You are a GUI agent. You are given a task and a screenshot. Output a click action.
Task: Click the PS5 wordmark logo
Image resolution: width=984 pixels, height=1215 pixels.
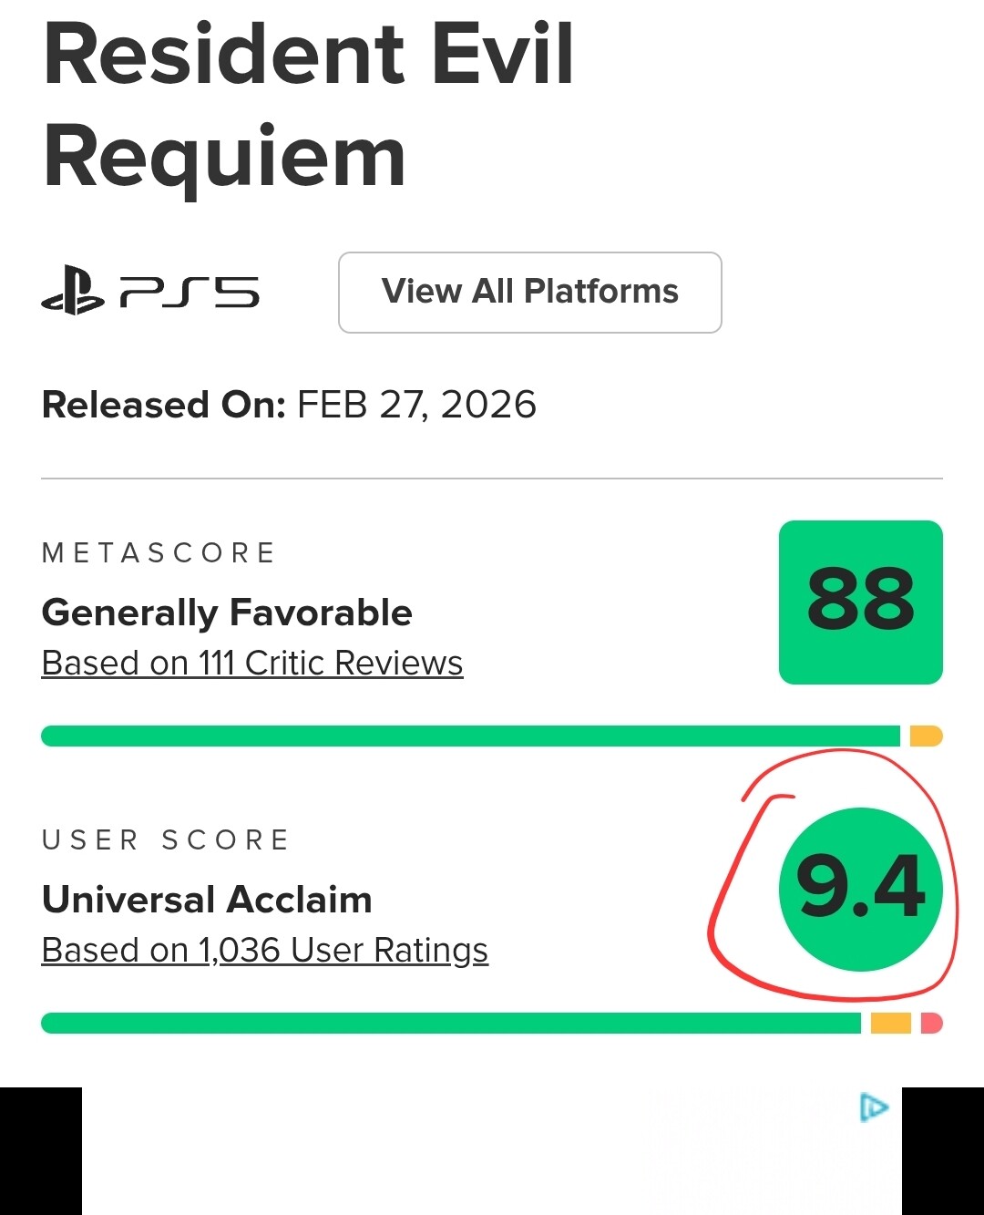(x=190, y=293)
